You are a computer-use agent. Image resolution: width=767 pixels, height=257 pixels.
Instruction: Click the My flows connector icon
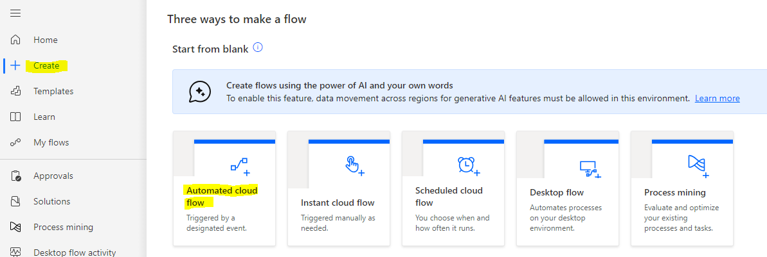click(15, 143)
